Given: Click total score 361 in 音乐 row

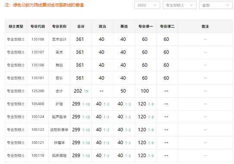Looking at the screenshot, I should pos(80,78).
